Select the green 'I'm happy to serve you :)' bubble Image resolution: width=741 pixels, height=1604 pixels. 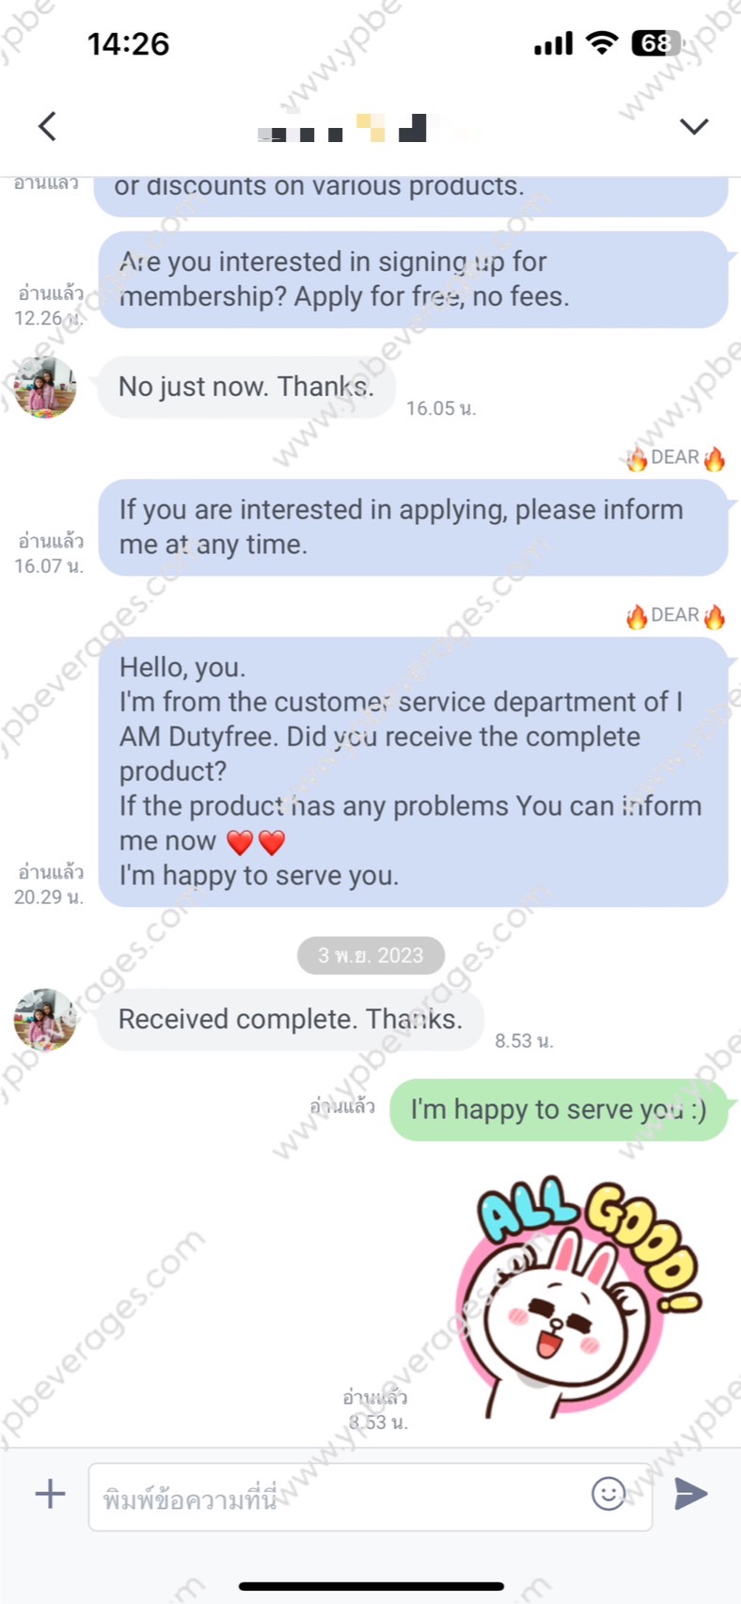point(559,1110)
